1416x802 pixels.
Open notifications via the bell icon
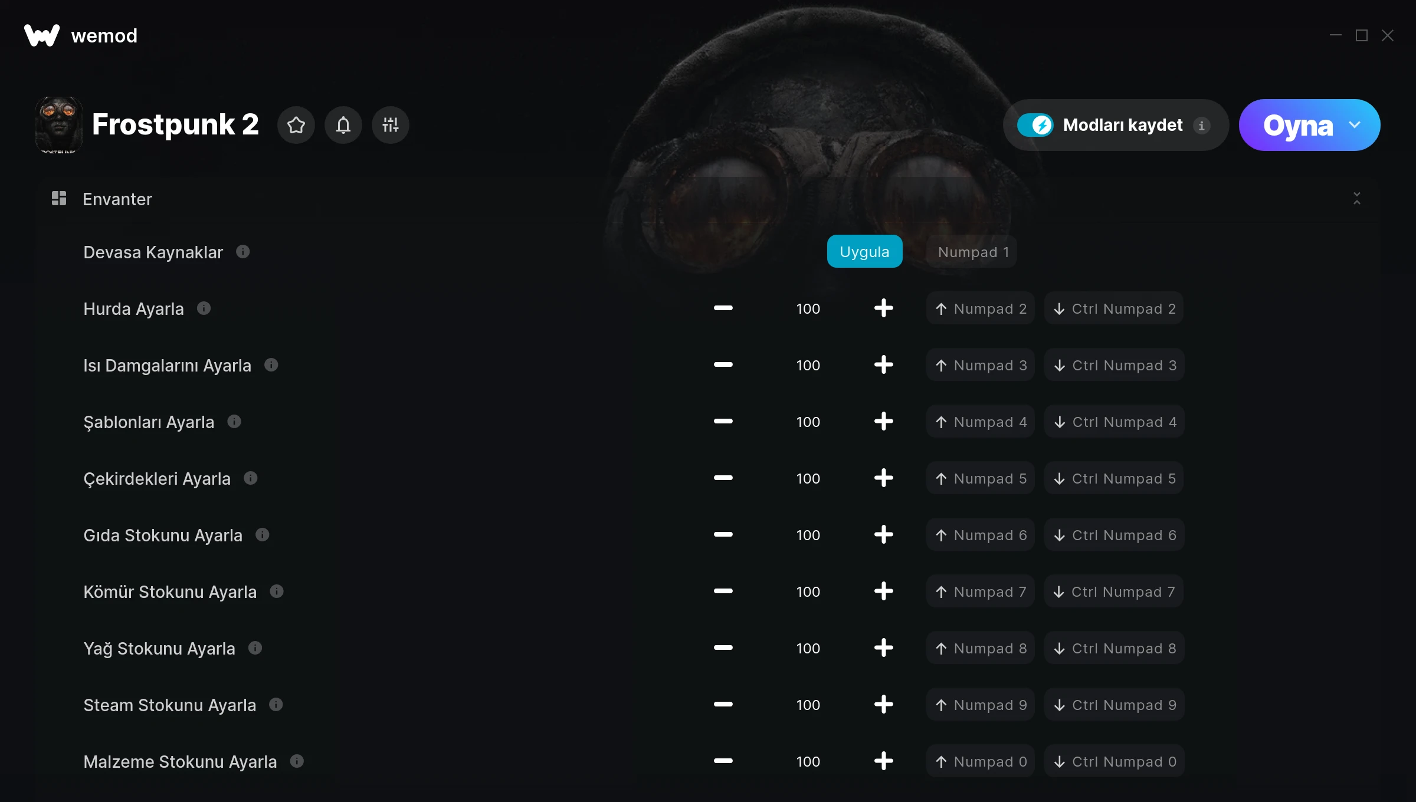click(x=343, y=124)
